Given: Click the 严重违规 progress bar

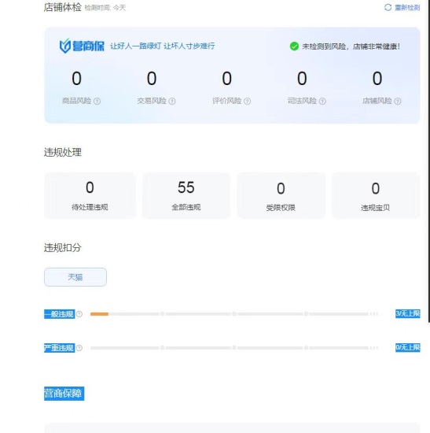Looking at the screenshot, I should tap(234, 348).
